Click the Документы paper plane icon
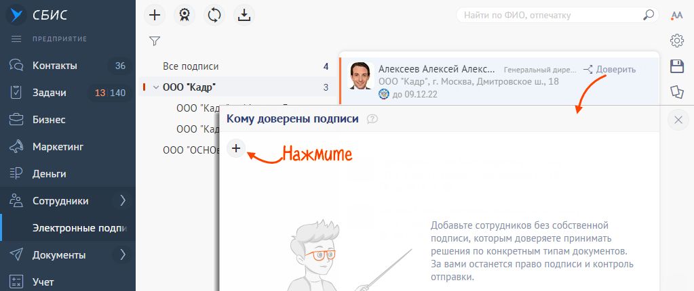The image size is (694, 291). 16,254
